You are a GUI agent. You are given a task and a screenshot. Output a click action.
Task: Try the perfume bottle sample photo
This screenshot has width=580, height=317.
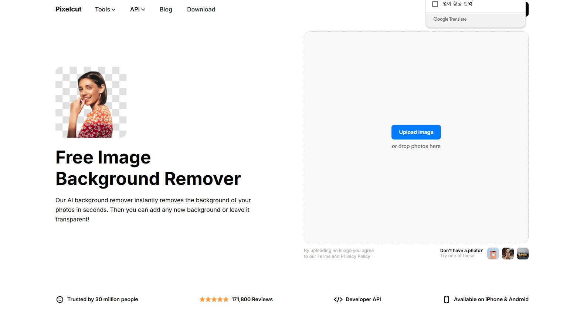pyautogui.click(x=493, y=254)
